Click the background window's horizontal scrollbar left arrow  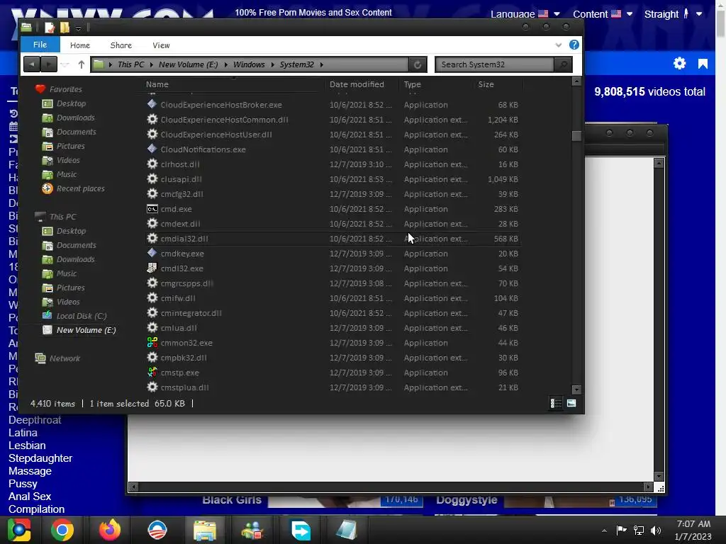[x=133, y=487]
